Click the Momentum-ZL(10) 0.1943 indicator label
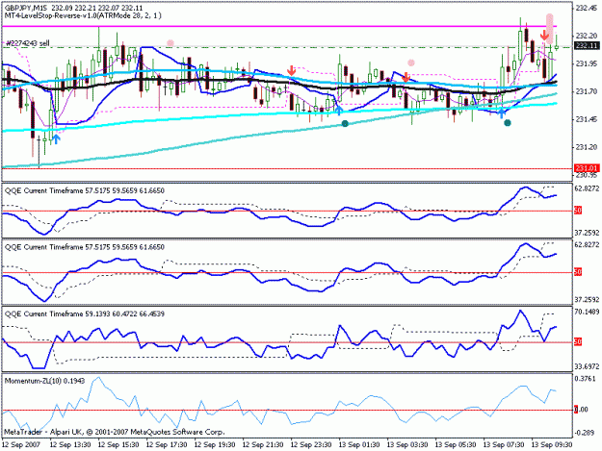The width and height of the screenshot is (602, 451). click(x=45, y=381)
